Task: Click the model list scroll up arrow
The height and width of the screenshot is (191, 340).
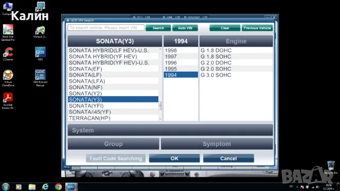Action: [x=160, y=49]
